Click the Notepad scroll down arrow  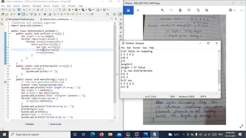(219, 90)
